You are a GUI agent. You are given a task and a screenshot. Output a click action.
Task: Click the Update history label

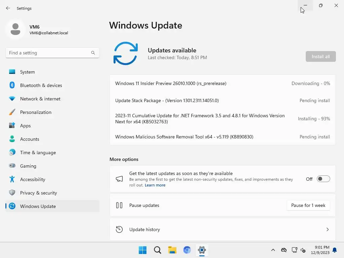[144, 229]
